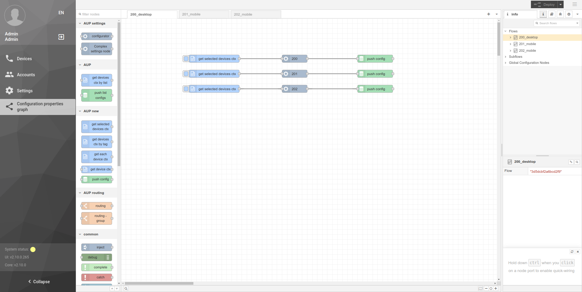Click the palette vertical scrollbar thumb
Screen dimensions: 582x292
[x=119, y=94]
